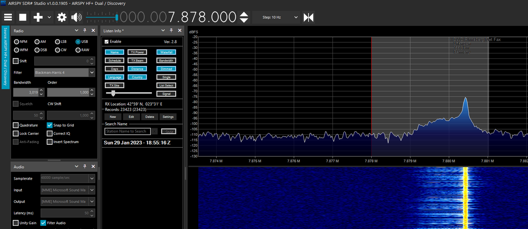
Task: Collapse the Radio panel chevron
Action: click(77, 30)
